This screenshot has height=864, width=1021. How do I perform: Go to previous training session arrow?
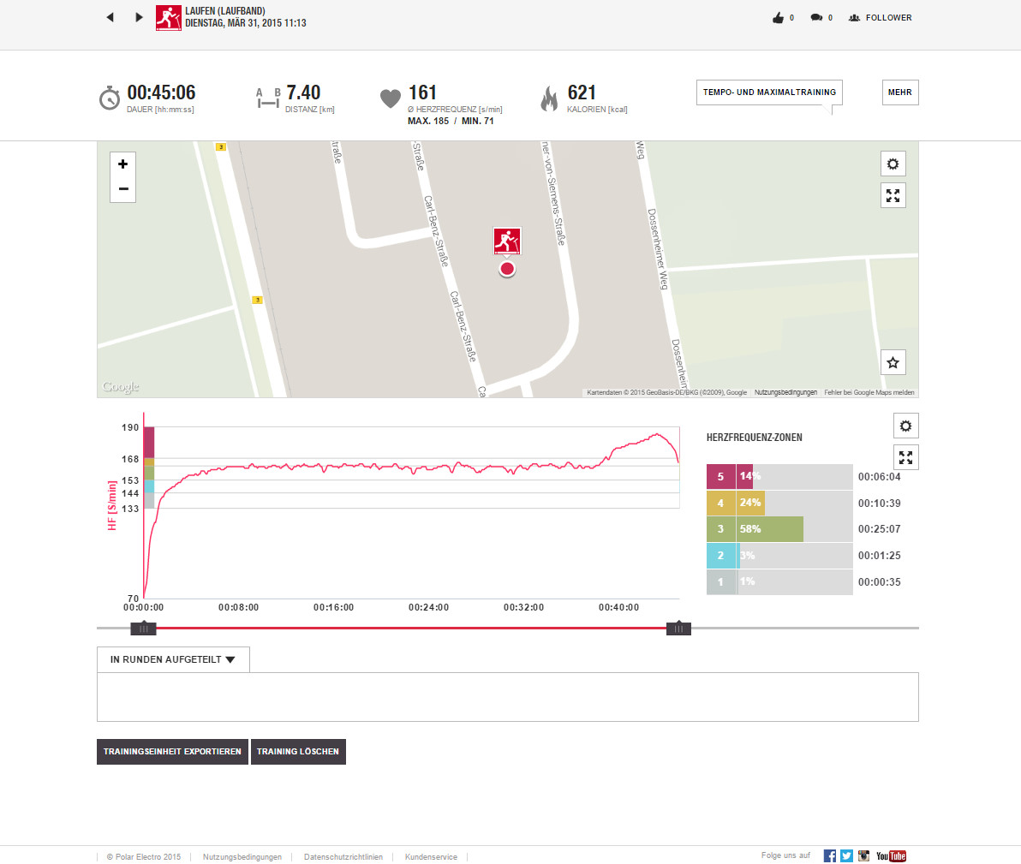tap(110, 17)
